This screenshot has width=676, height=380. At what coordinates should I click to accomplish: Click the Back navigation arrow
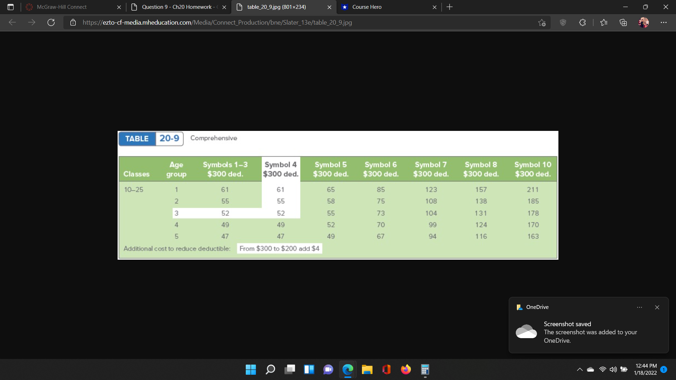tap(12, 22)
